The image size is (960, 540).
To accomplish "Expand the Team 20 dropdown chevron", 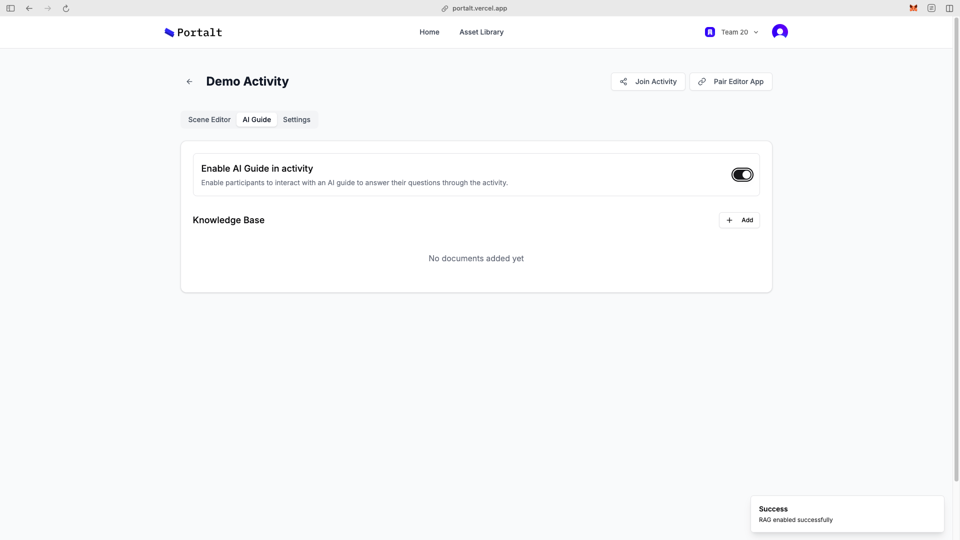I will point(756,33).
